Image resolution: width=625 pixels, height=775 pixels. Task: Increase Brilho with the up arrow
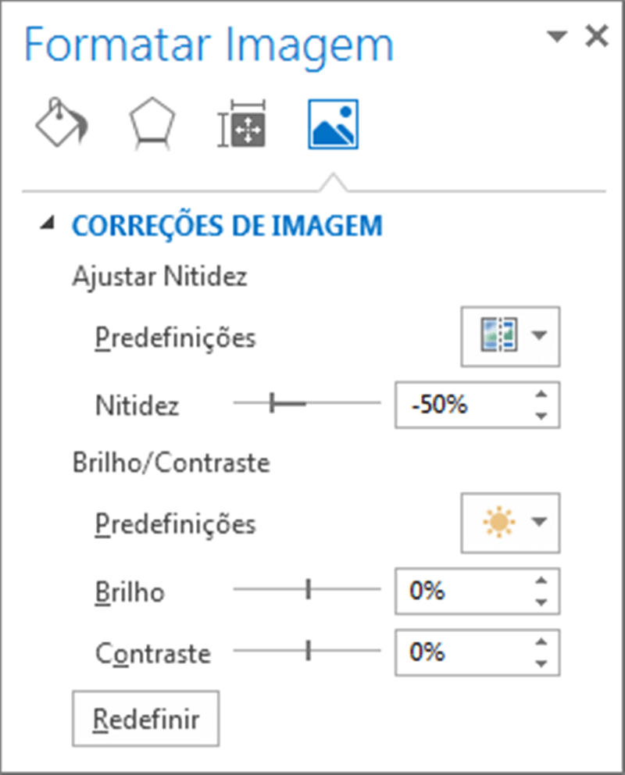tap(540, 581)
